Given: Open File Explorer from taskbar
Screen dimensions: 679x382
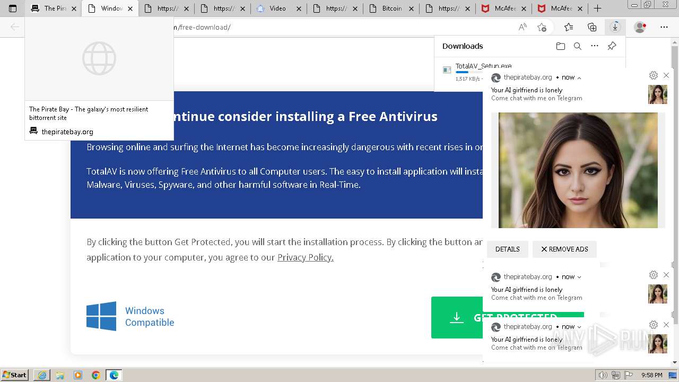Looking at the screenshot, I should 60,375.
